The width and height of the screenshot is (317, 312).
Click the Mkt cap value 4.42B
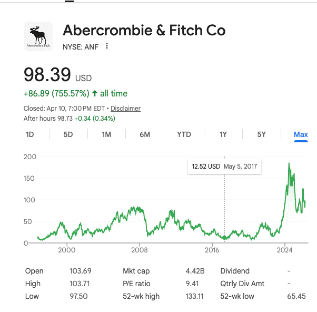(x=195, y=271)
